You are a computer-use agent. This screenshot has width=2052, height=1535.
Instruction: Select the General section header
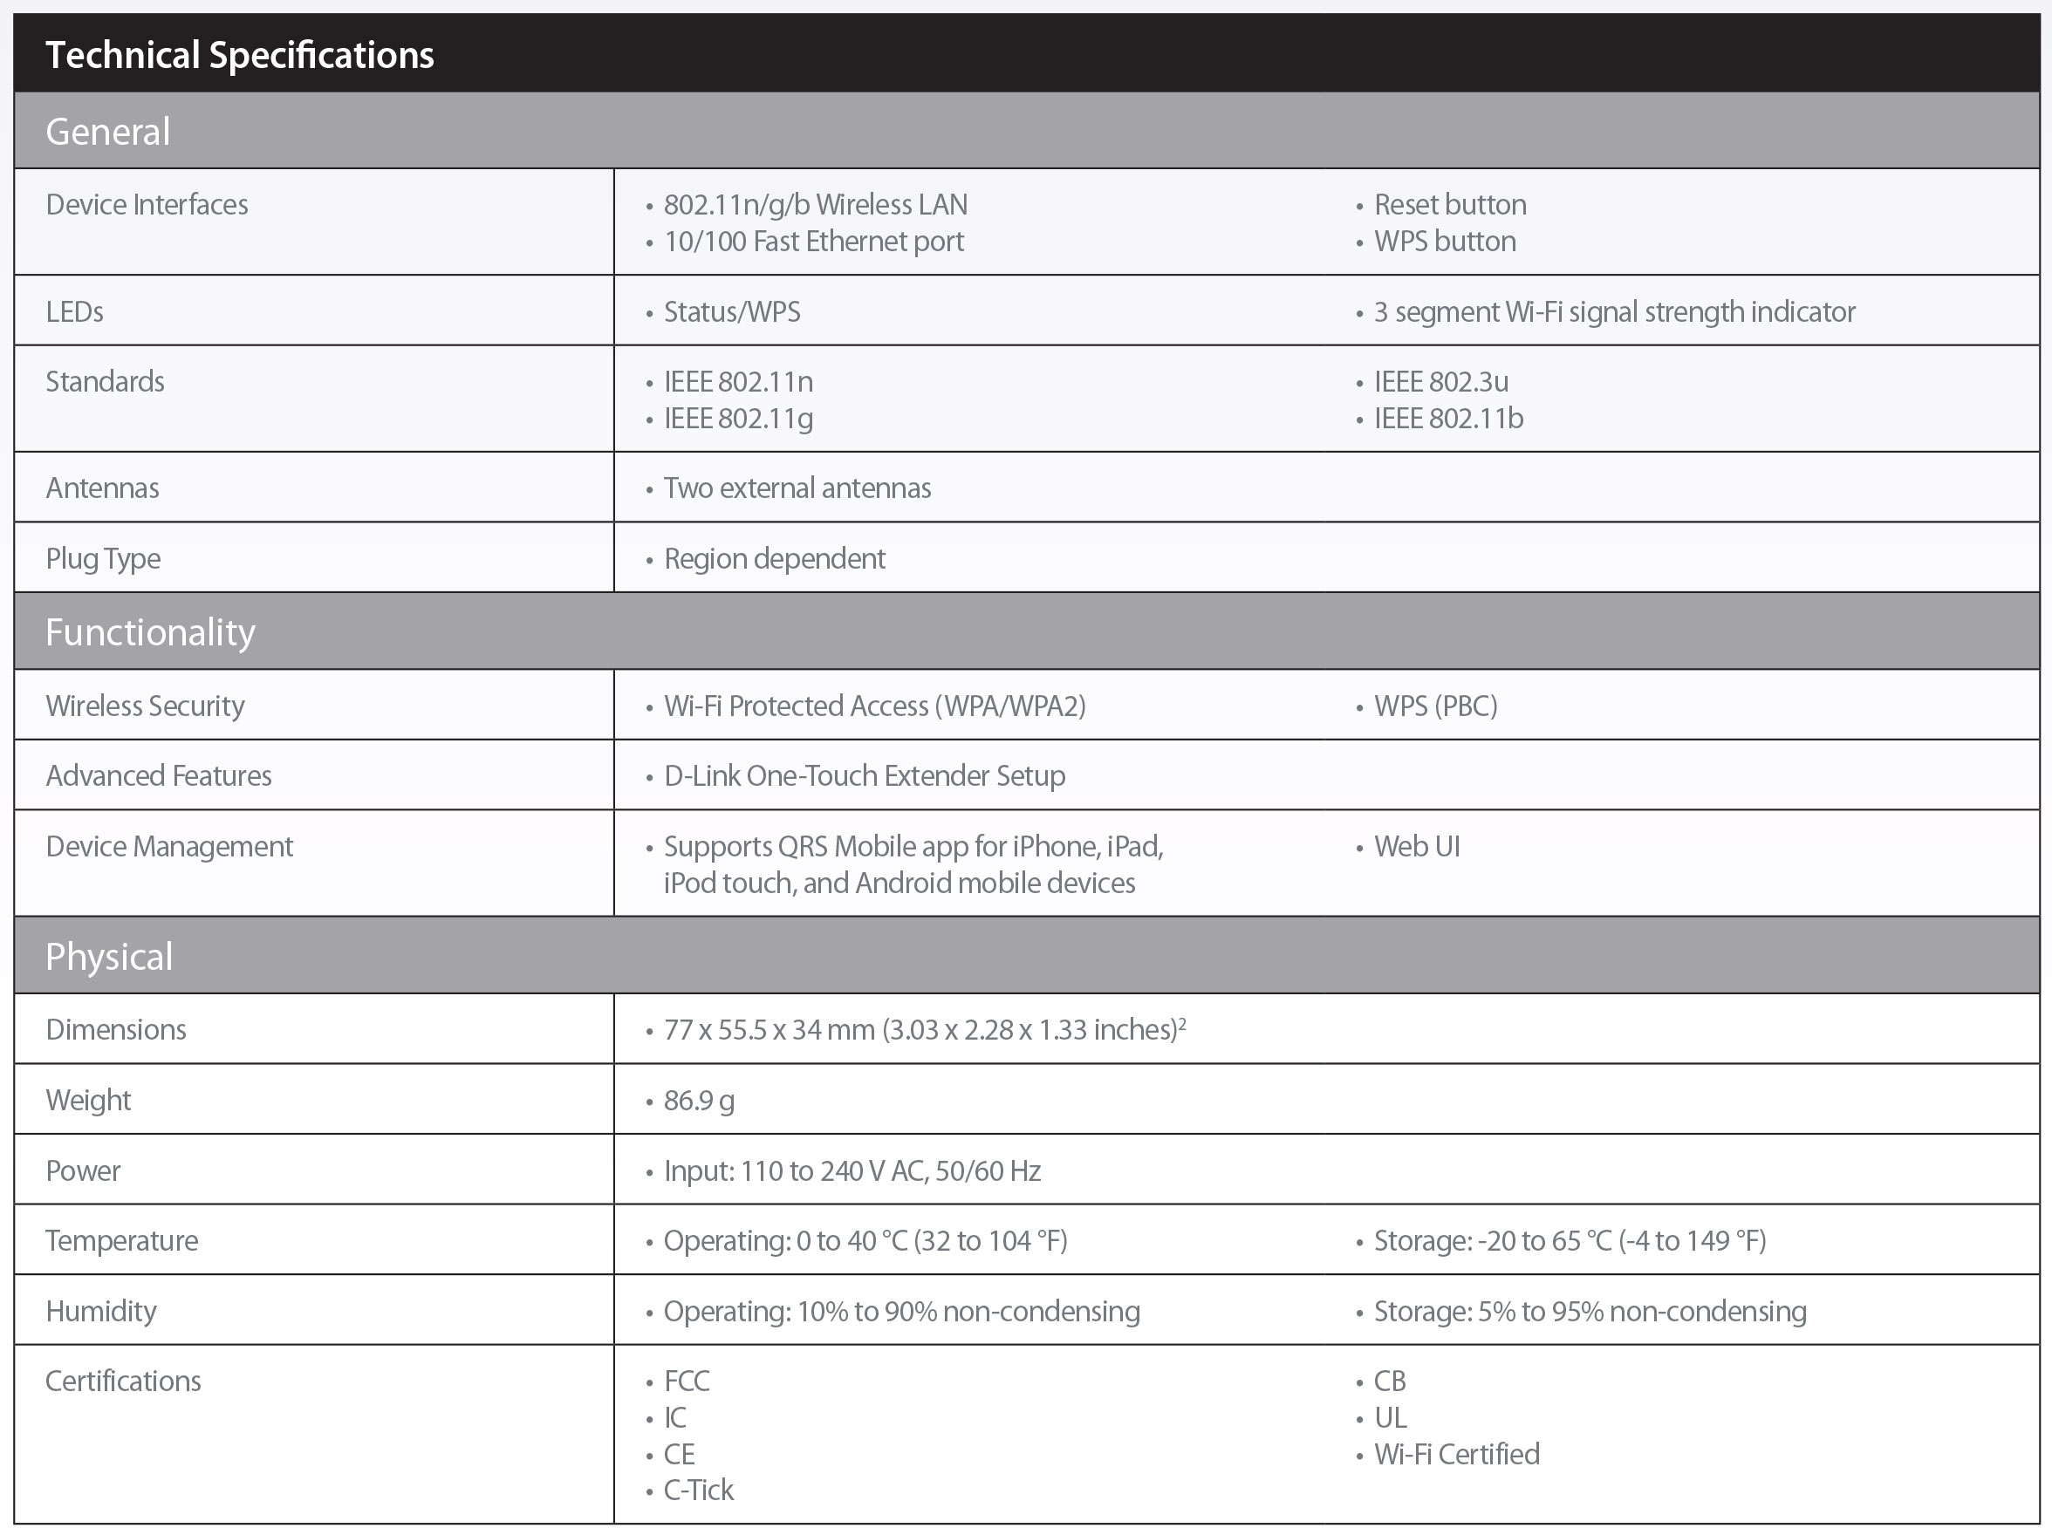pos(107,132)
